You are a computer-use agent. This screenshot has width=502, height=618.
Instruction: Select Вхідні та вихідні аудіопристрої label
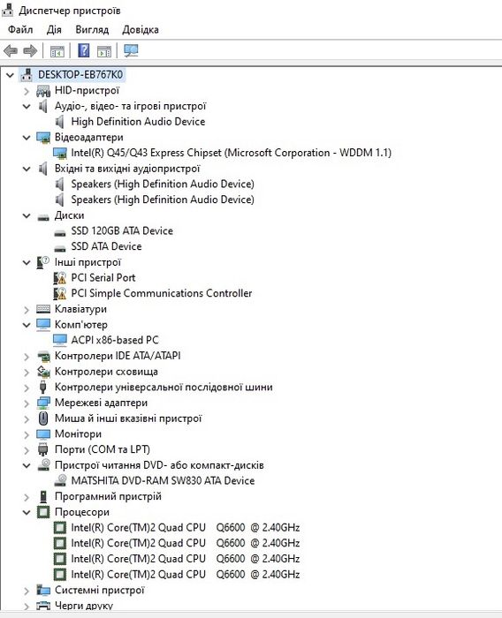coord(127,169)
